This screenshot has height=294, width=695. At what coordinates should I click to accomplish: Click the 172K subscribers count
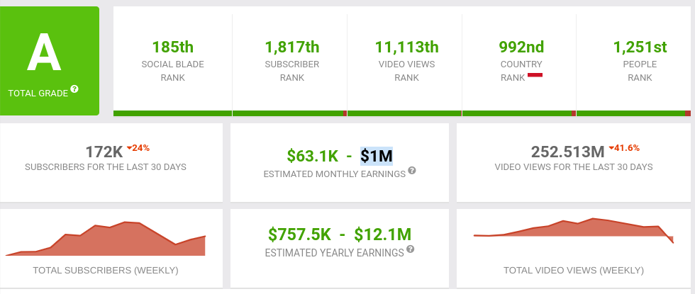[104, 152]
